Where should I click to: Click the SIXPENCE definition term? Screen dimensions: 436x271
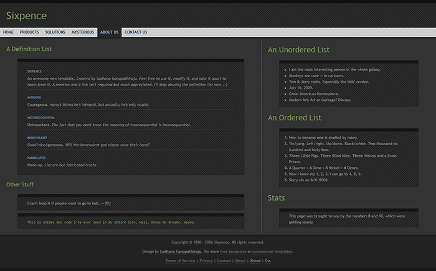pyautogui.click(x=34, y=72)
